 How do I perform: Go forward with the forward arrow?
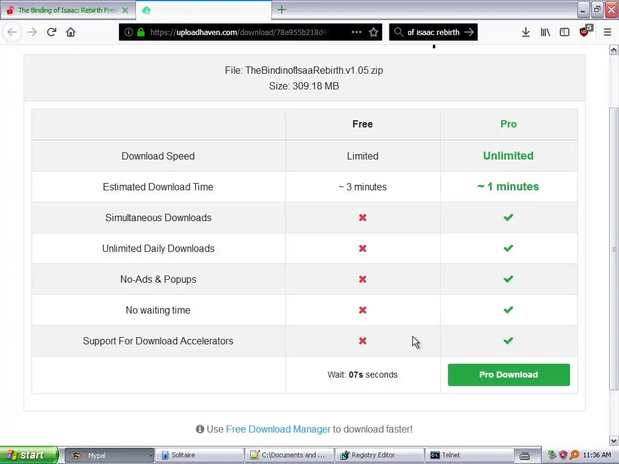tap(32, 32)
